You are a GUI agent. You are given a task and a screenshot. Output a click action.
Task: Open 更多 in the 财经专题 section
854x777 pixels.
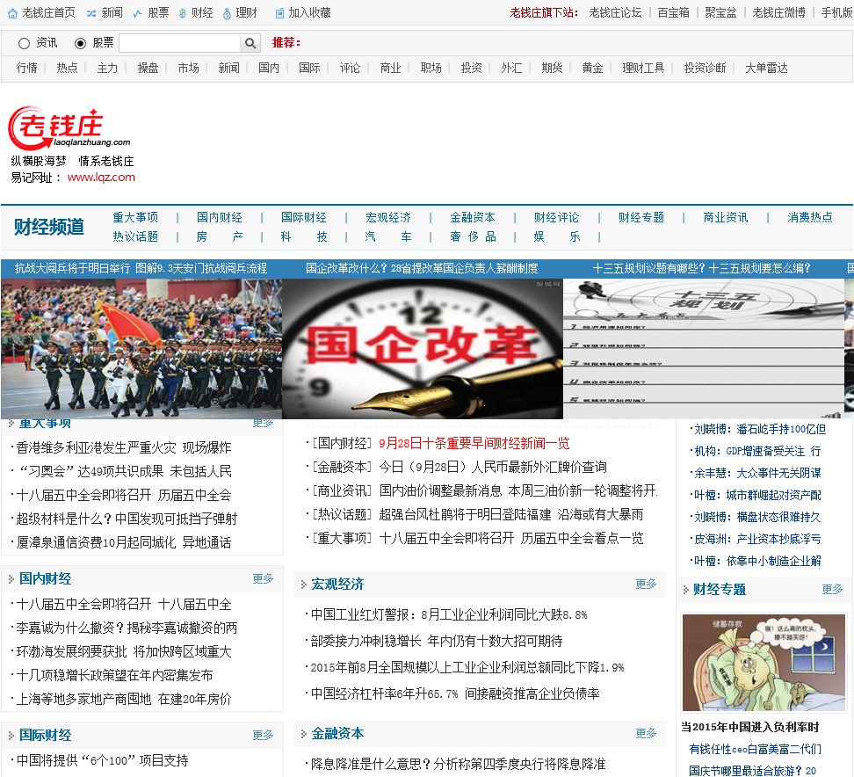(x=832, y=589)
